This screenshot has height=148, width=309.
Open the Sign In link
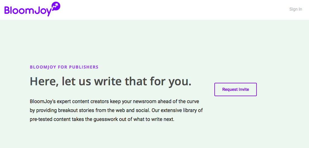click(x=296, y=9)
